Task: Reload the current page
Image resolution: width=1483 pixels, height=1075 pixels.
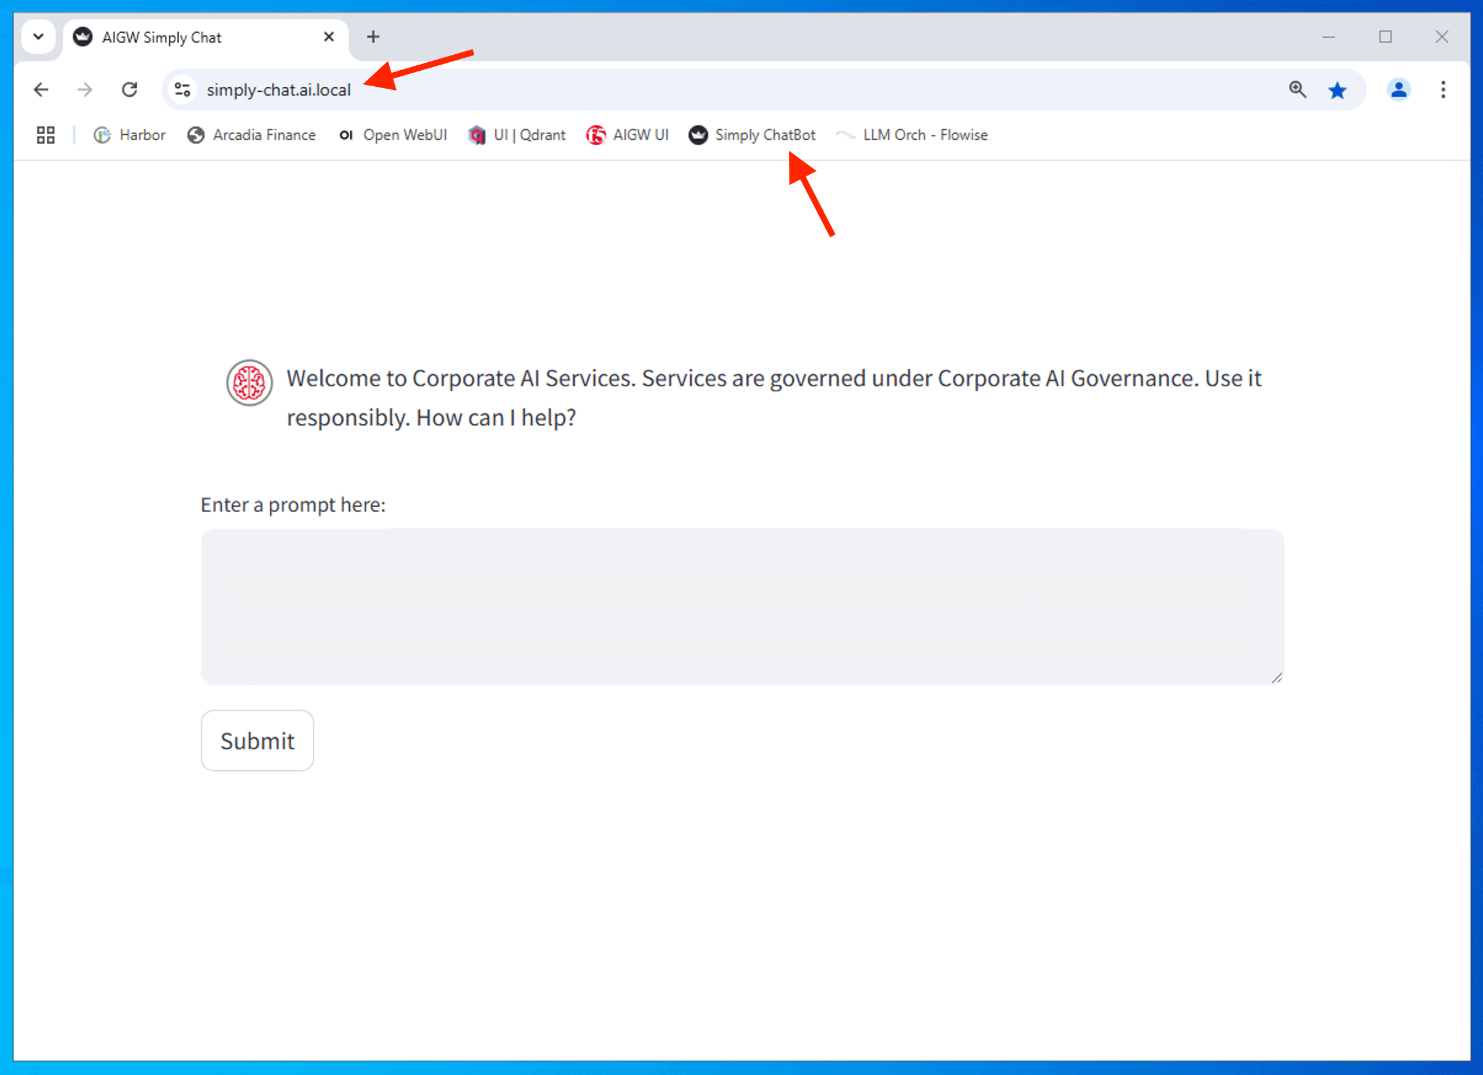Action: (x=129, y=90)
